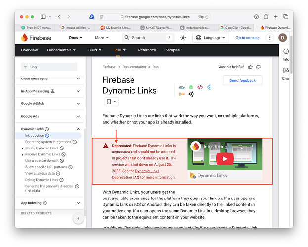
Task: Select the iOS+ platform icon
Action: tap(182, 87)
